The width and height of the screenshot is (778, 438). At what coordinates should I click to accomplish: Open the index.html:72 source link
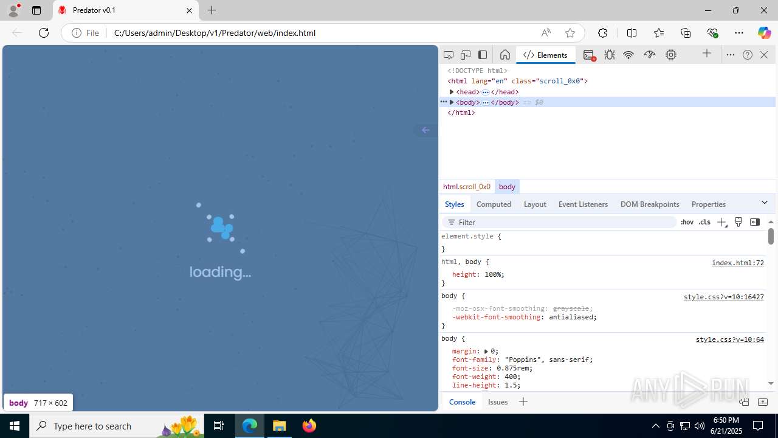[x=738, y=263]
